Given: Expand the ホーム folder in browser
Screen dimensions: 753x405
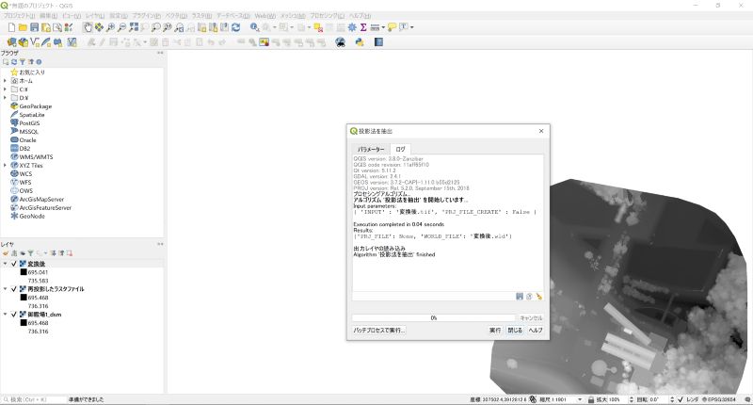Looking at the screenshot, I should 5,81.
